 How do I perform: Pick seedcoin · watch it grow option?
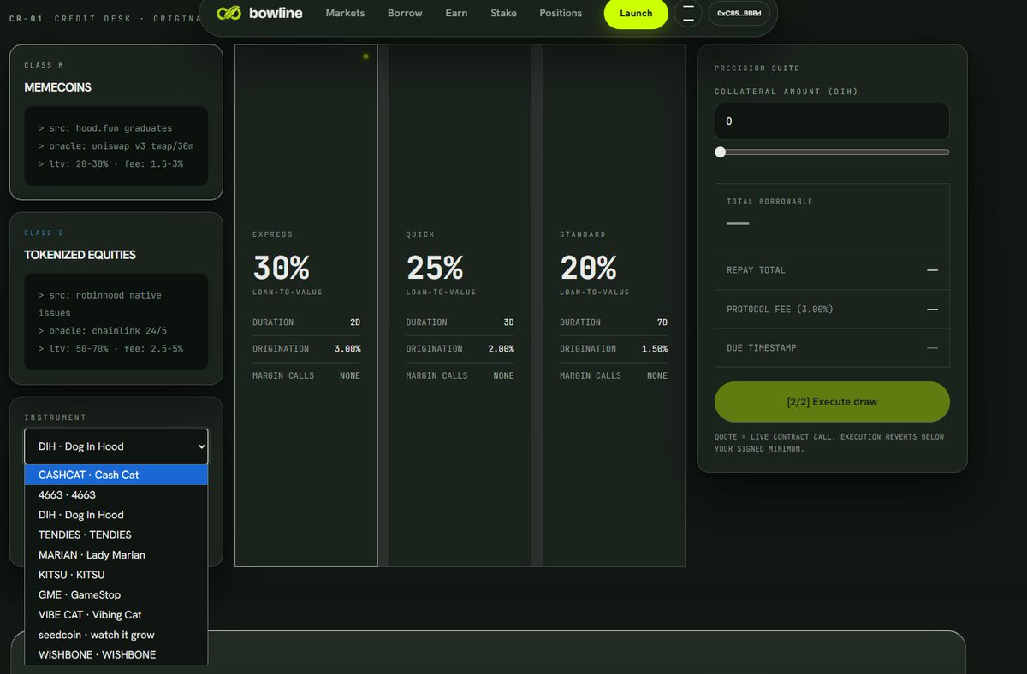point(116,635)
